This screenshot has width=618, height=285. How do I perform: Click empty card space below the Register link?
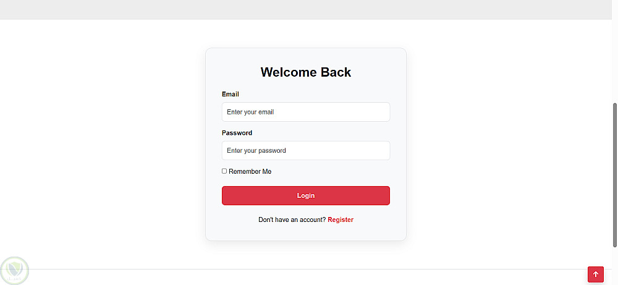(x=306, y=232)
